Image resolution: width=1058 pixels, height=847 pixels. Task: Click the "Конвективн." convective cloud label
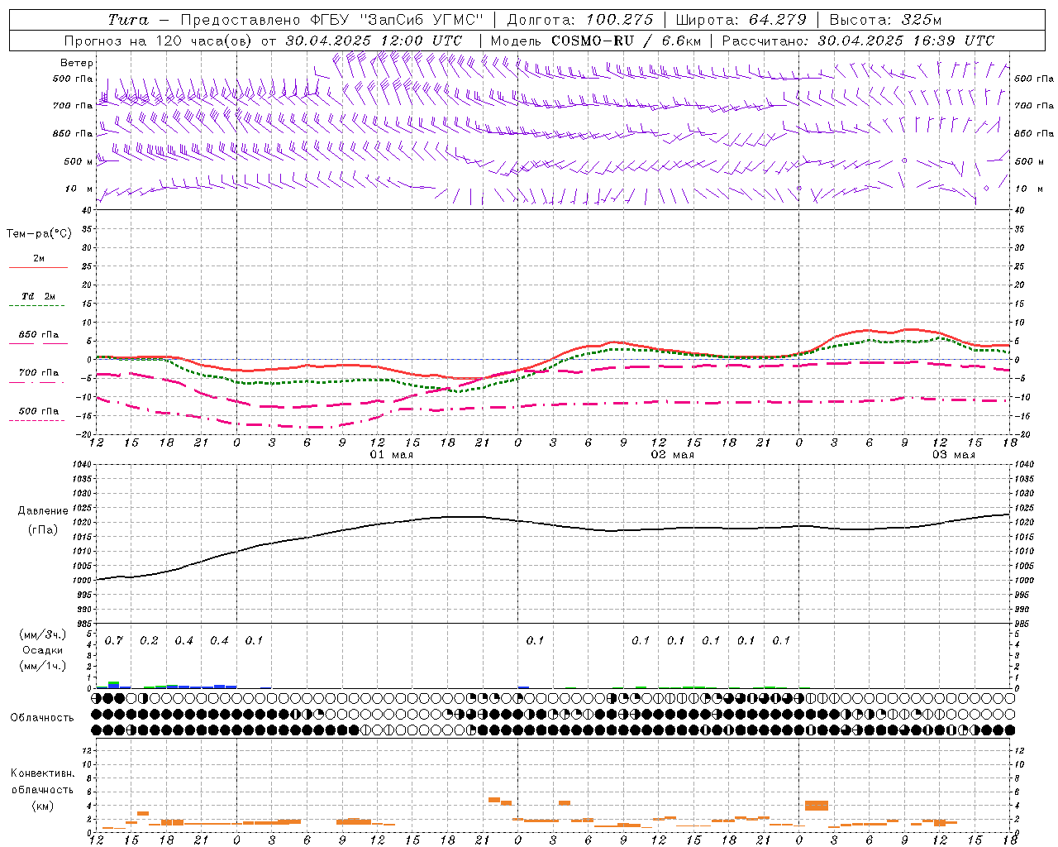[x=42, y=773]
